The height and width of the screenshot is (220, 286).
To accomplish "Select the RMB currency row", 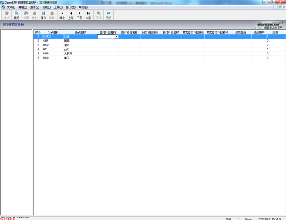I will pyautogui.click(x=46, y=54).
